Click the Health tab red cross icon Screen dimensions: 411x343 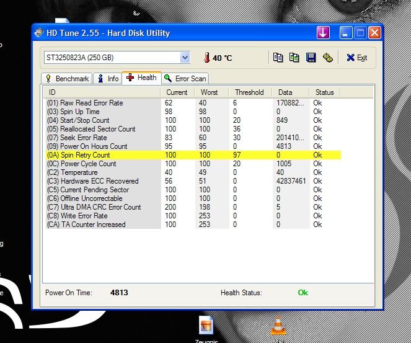(x=130, y=78)
